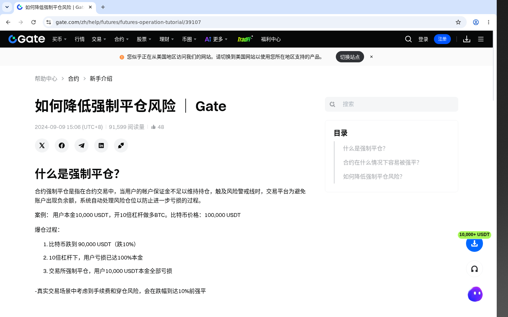Viewport: 508px width, 317px height.
Task: Click the Gate logo
Action: (27, 39)
